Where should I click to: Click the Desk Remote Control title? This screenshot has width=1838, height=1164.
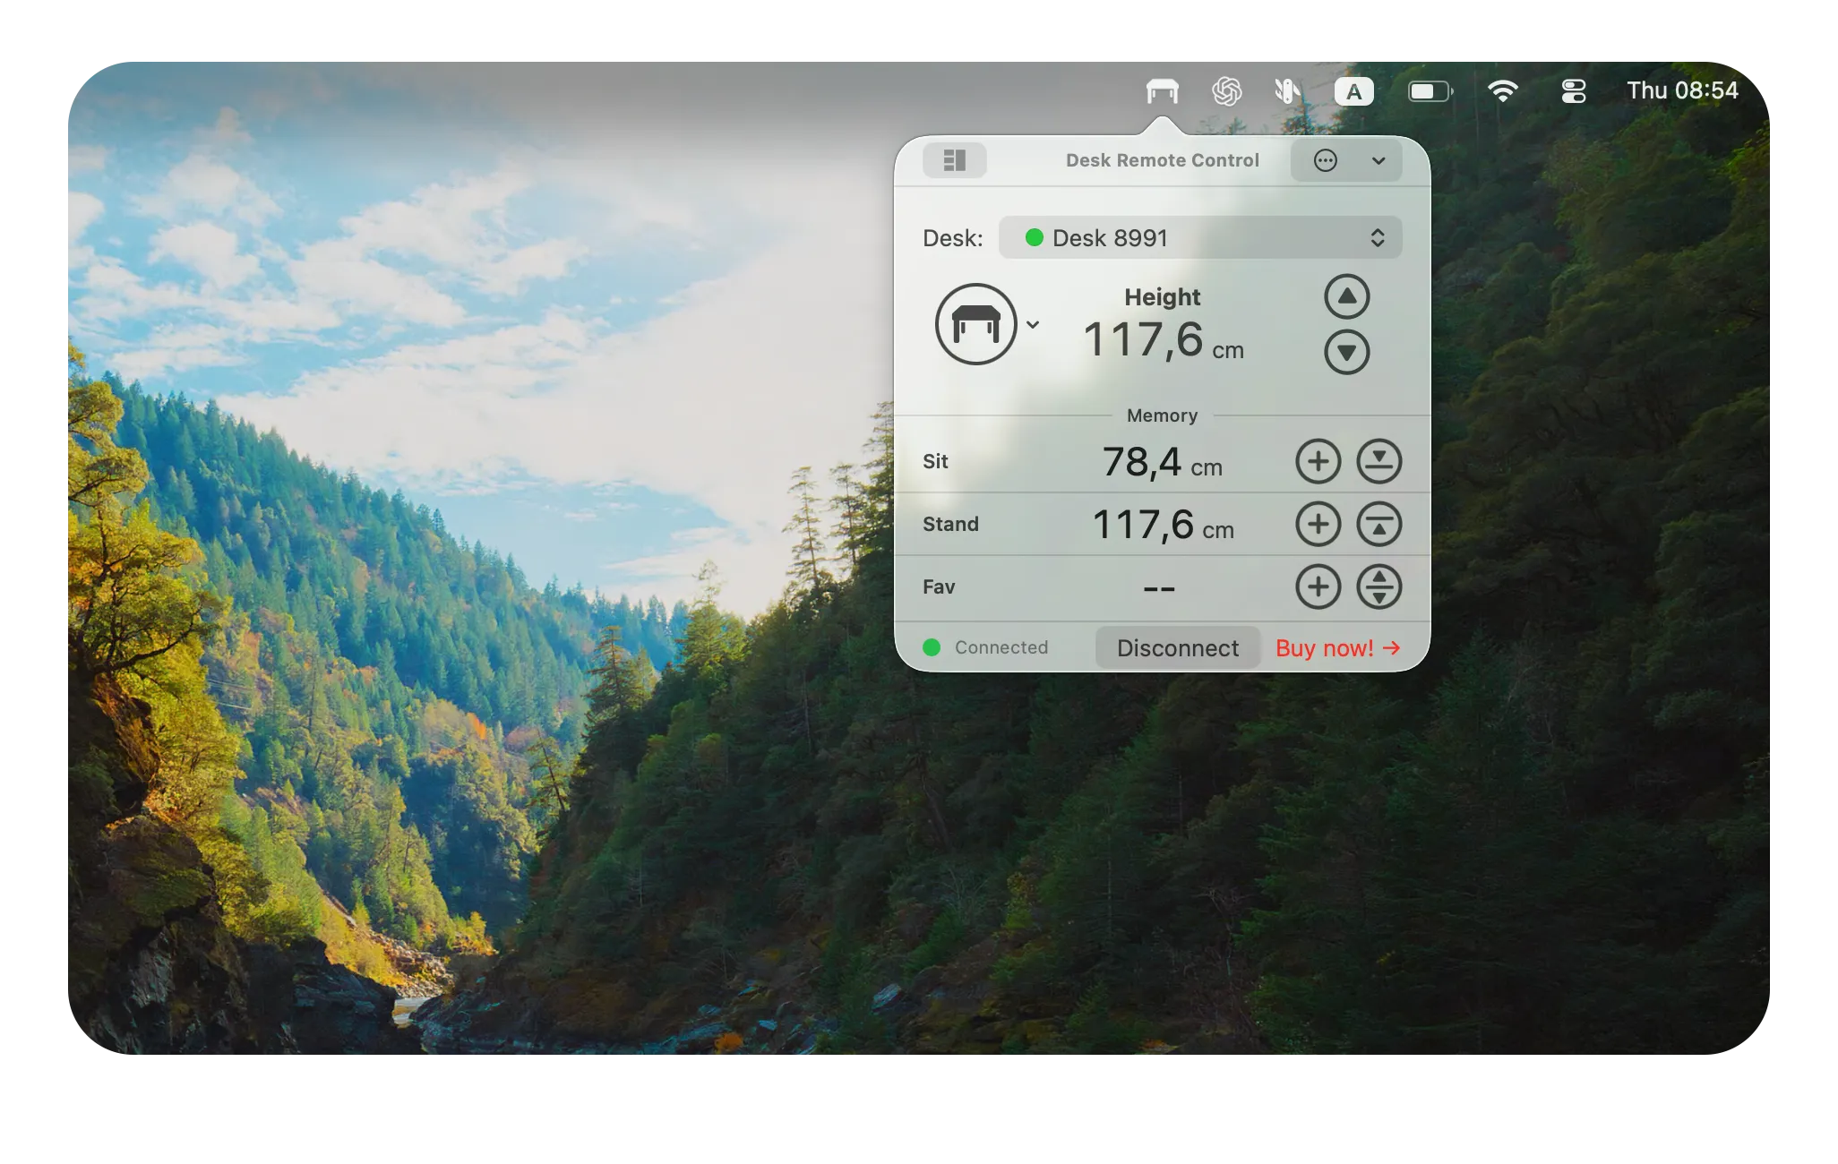point(1162,160)
